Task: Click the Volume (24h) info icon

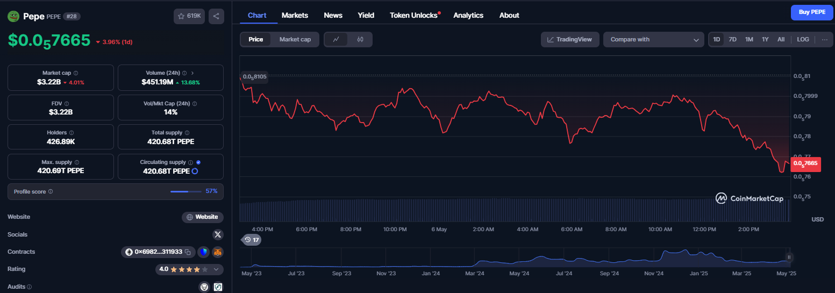Action: (184, 73)
